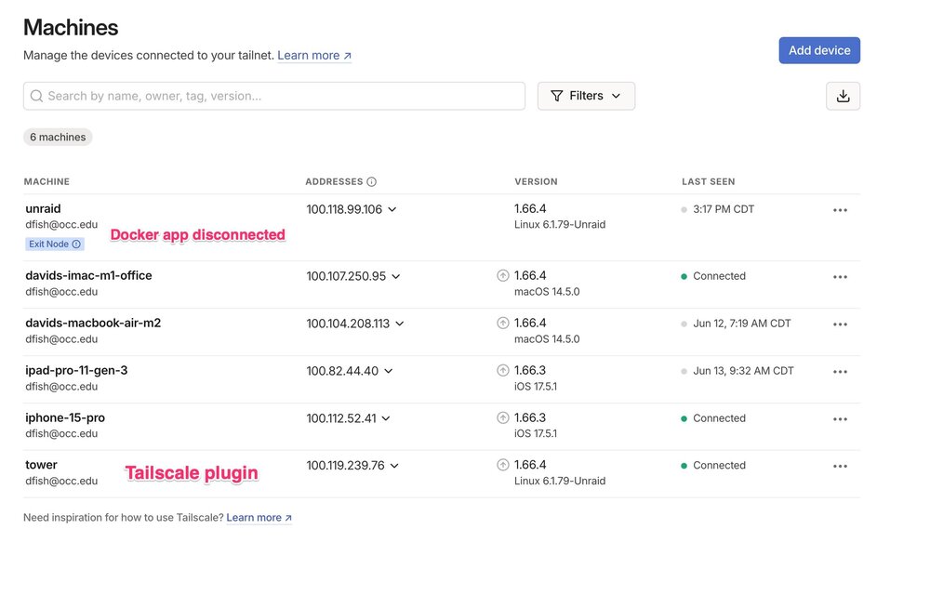Screen dimensions: 930x595
Task: Click update arrow icon for iphone-15-pro version
Action: point(503,417)
